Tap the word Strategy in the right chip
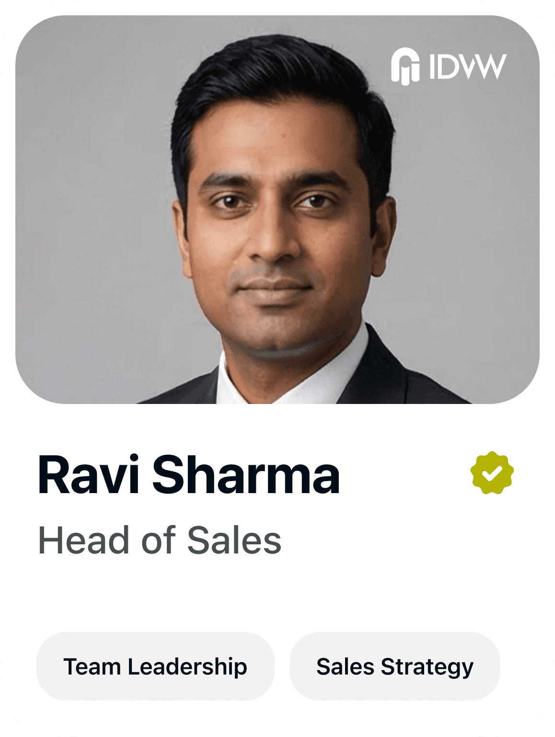This screenshot has height=737, width=555. pos(427,667)
